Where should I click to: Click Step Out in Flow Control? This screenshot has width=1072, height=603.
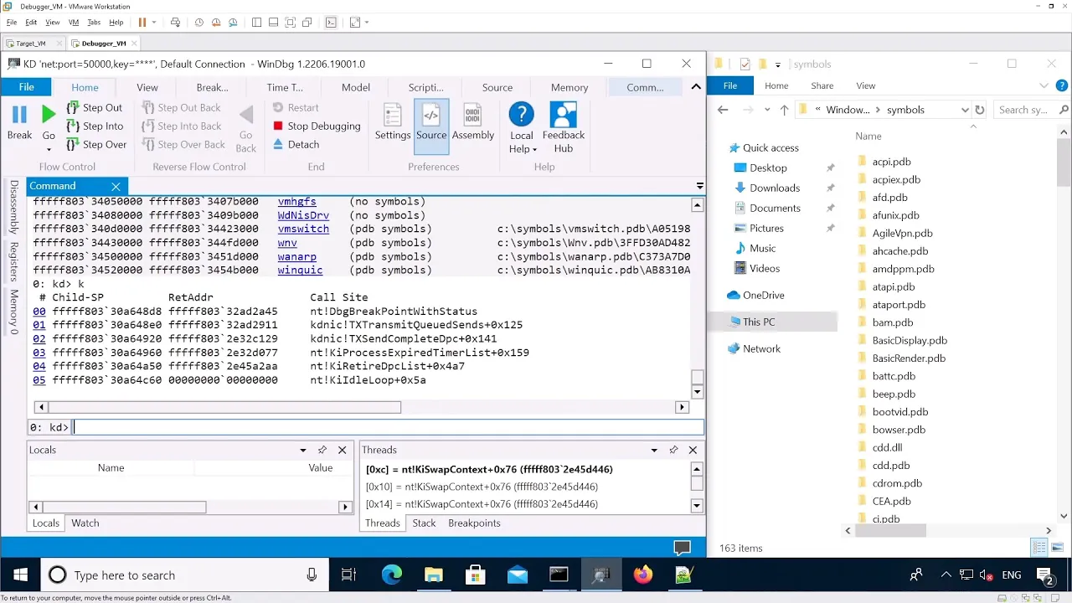click(95, 107)
